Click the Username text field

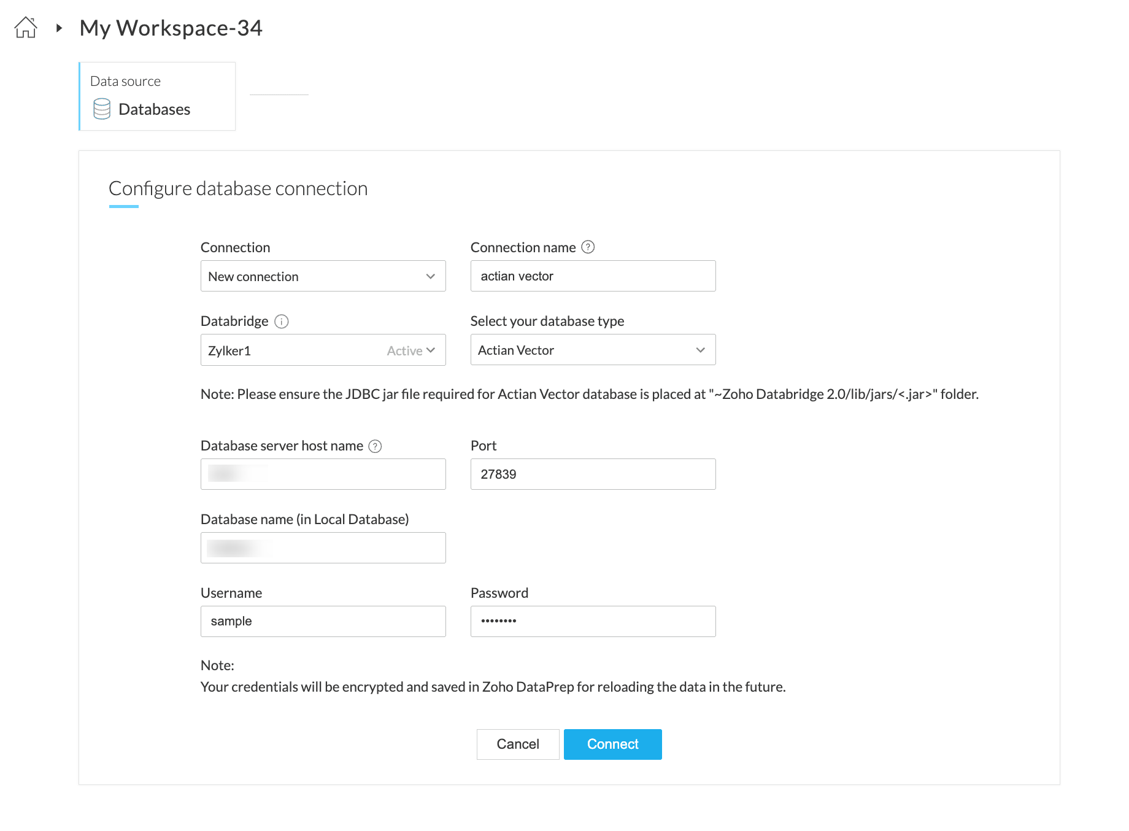click(323, 622)
